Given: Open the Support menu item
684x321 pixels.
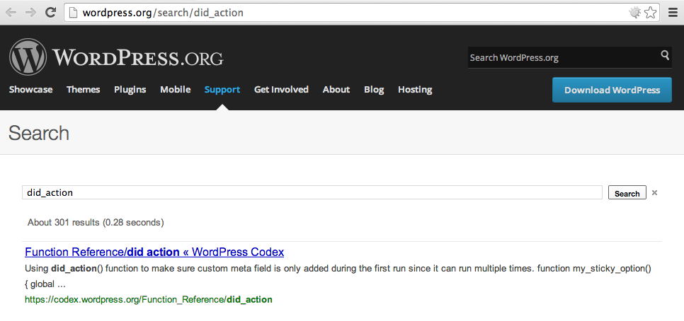Looking at the screenshot, I should coord(222,89).
